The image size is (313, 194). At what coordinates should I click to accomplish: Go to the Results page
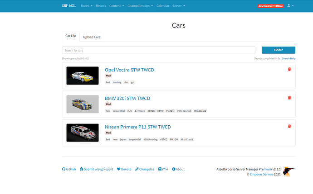pos(101,6)
